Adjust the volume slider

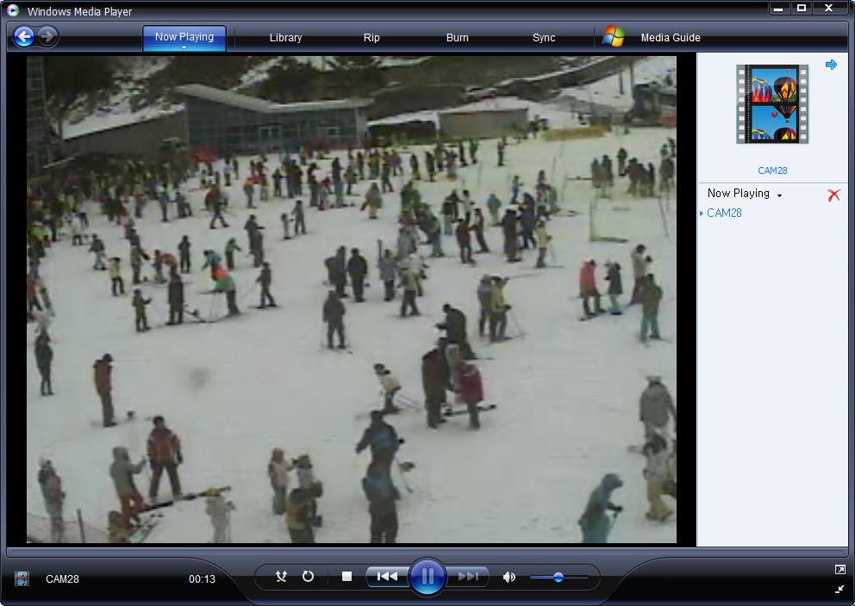[x=559, y=578]
